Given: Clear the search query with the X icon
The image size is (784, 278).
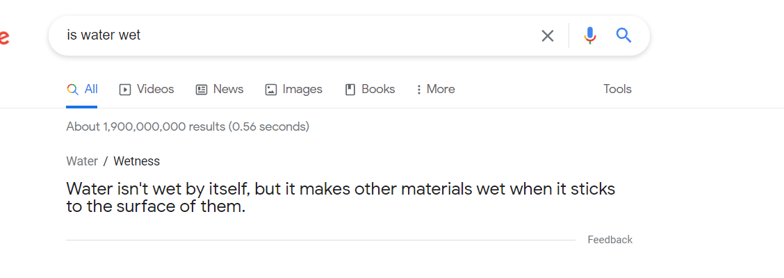Looking at the screenshot, I should tap(548, 35).
